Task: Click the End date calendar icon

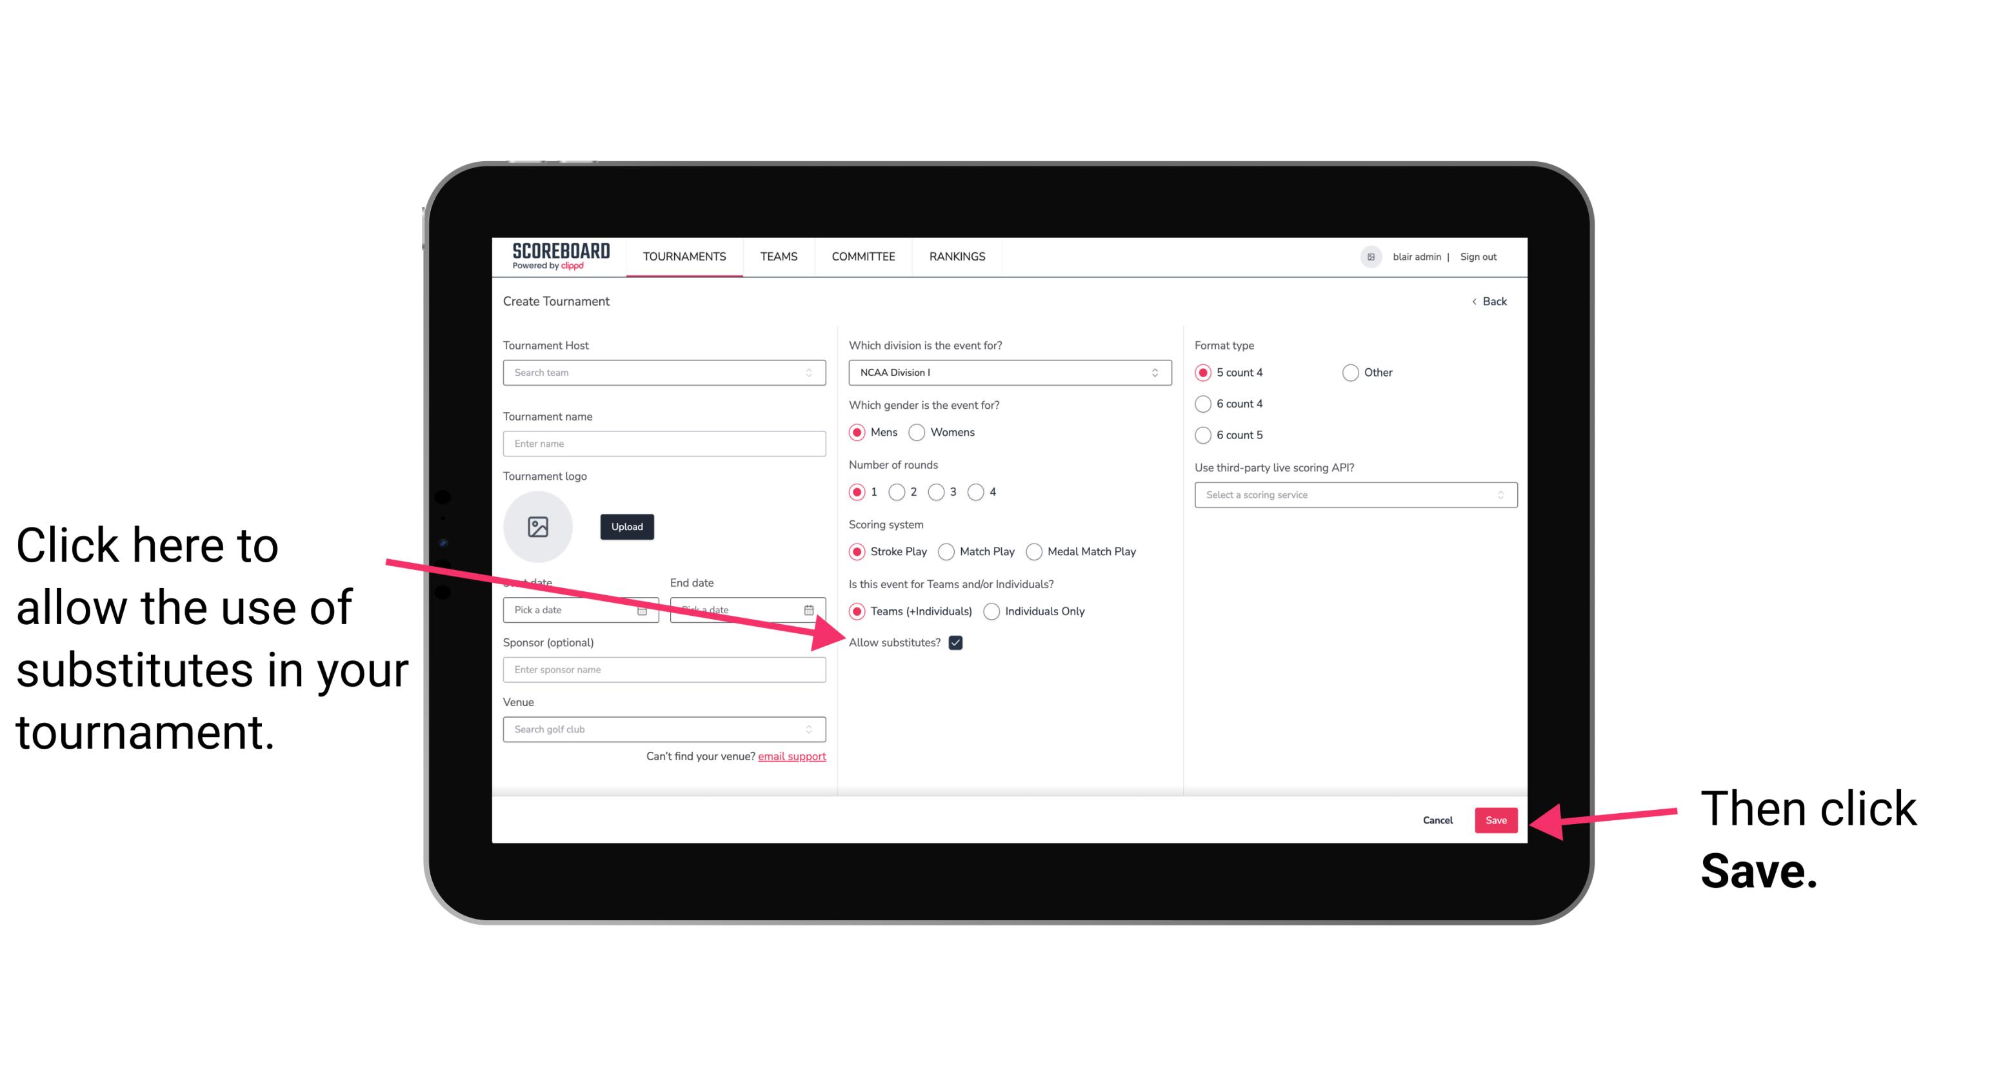Action: pos(813,609)
